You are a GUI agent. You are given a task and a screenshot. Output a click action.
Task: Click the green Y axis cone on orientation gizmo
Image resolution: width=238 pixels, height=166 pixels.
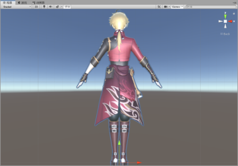225,17
